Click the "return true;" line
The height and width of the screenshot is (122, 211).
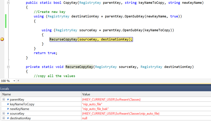click(x=45, y=53)
